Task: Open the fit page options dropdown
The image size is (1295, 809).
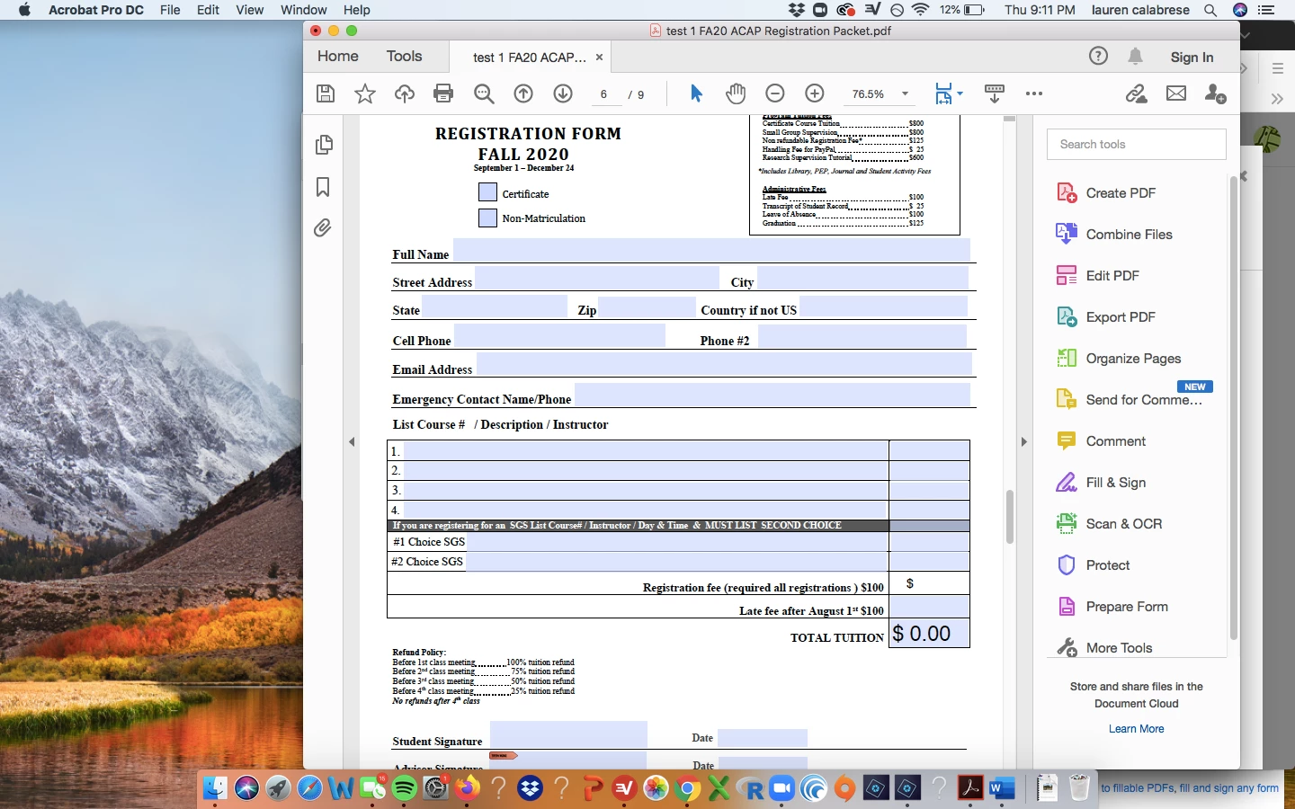Action: pyautogui.click(x=960, y=93)
